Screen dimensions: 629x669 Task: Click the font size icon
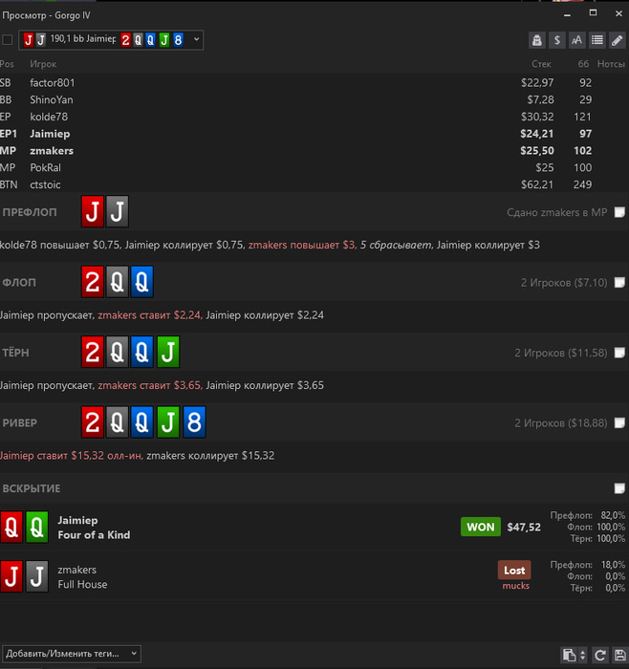point(577,40)
